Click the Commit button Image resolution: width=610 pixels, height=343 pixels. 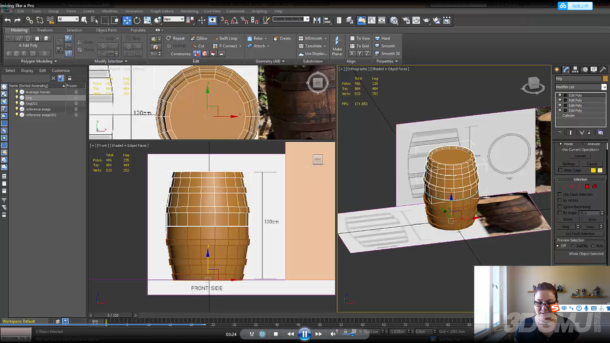tap(580, 156)
